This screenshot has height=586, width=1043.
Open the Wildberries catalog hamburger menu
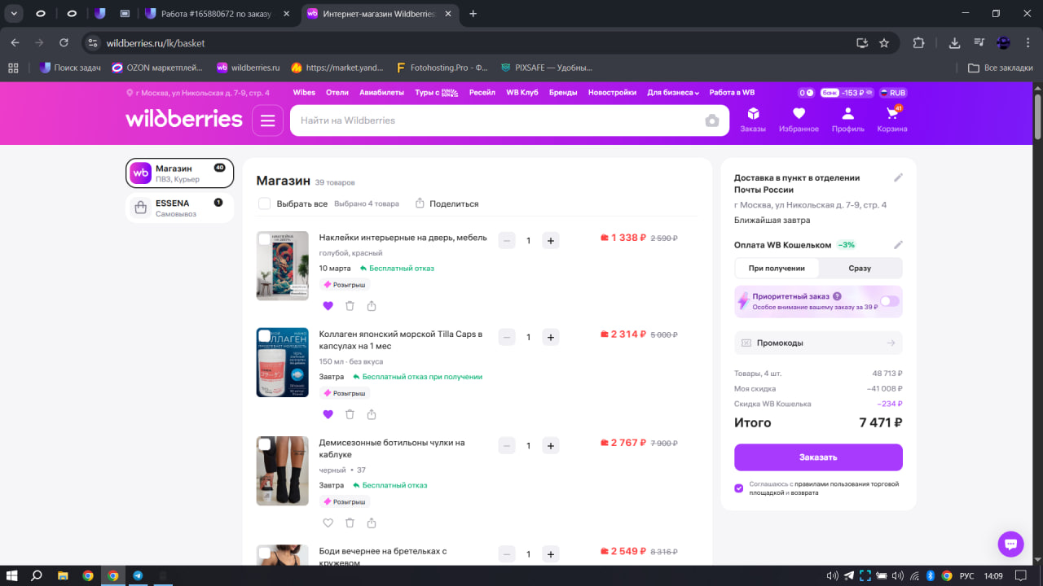point(267,120)
